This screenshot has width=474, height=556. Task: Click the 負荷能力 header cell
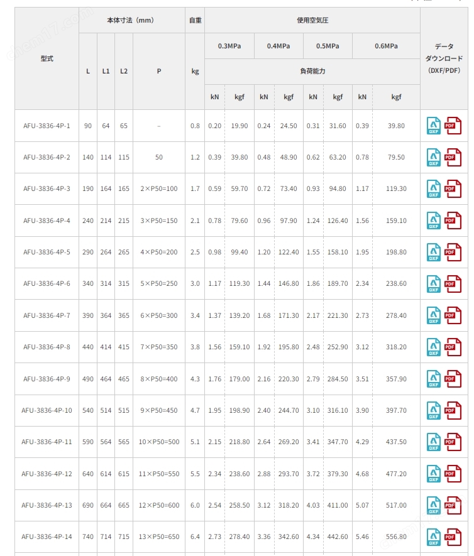pos(312,71)
